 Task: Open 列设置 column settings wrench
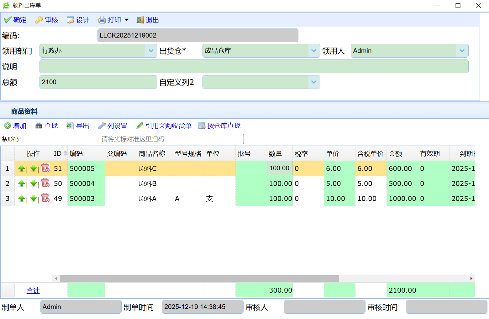click(x=102, y=126)
